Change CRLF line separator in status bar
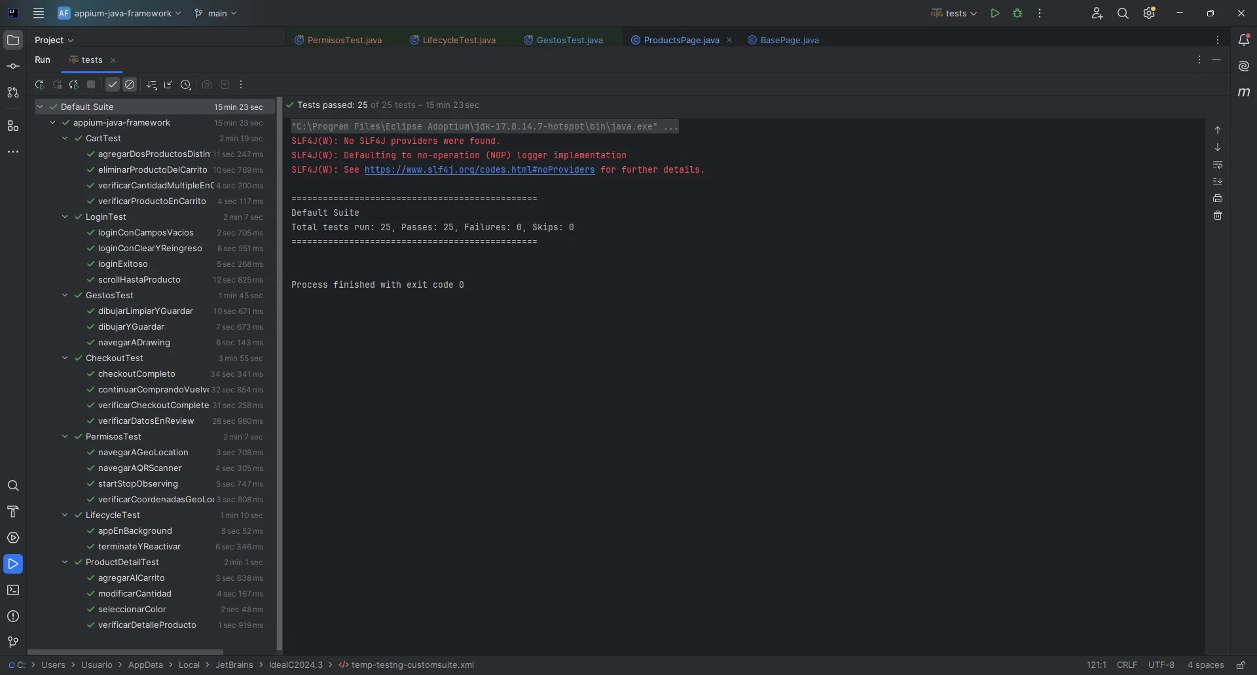1257x675 pixels. click(x=1127, y=665)
